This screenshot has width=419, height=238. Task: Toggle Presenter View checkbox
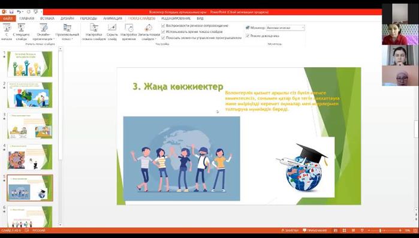click(x=248, y=35)
